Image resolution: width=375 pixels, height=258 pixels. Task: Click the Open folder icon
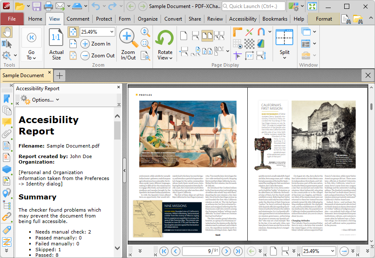tap(20, 6)
